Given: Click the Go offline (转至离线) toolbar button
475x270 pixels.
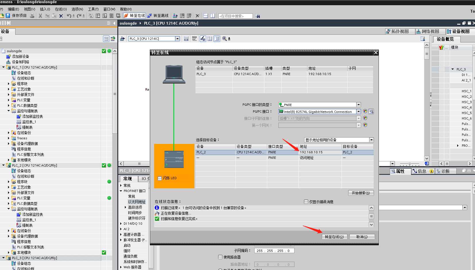Looking at the screenshot, I should [158, 15].
